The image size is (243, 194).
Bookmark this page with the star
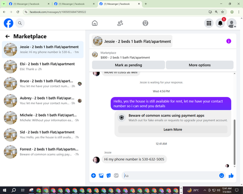[223, 12]
